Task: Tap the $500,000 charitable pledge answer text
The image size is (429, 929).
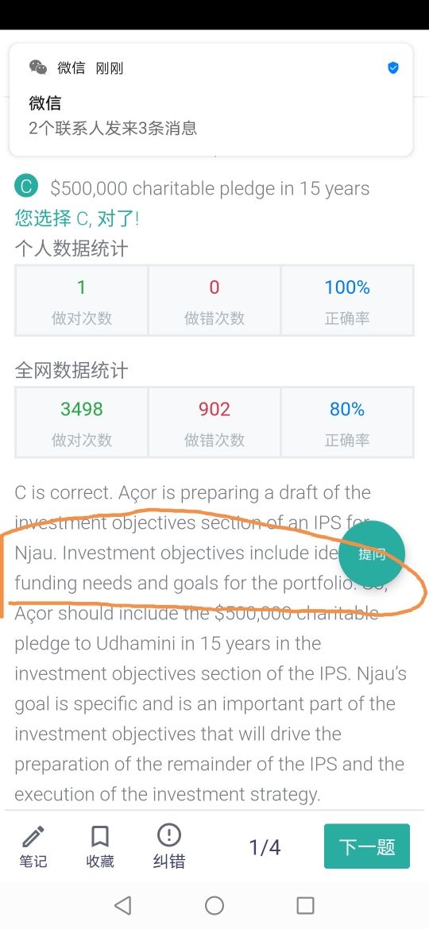Action: click(x=210, y=188)
